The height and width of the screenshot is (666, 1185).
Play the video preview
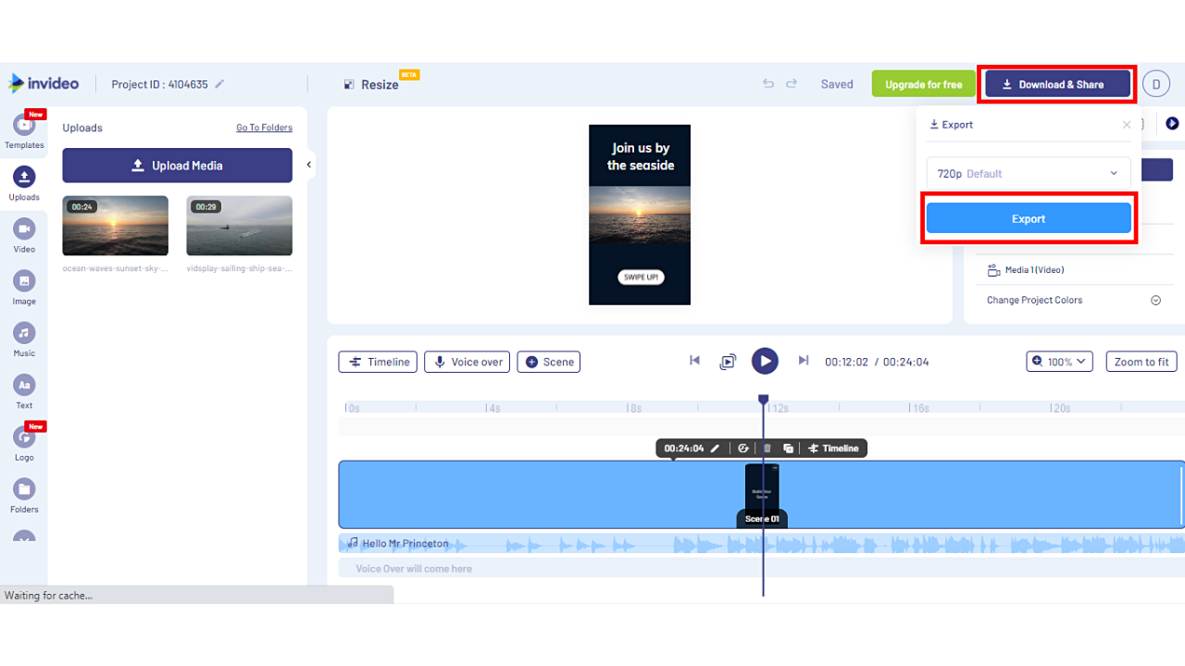pos(765,361)
